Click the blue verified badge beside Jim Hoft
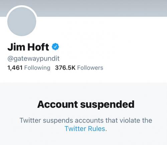 coord(55,47)
